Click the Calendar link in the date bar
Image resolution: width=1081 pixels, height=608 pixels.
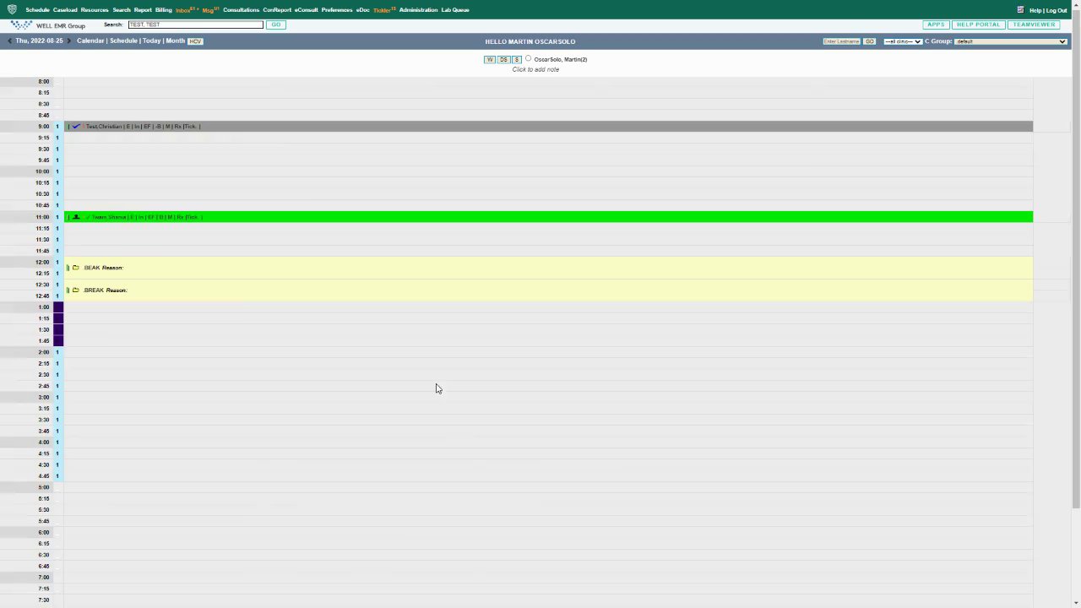(x=90, y=41)
